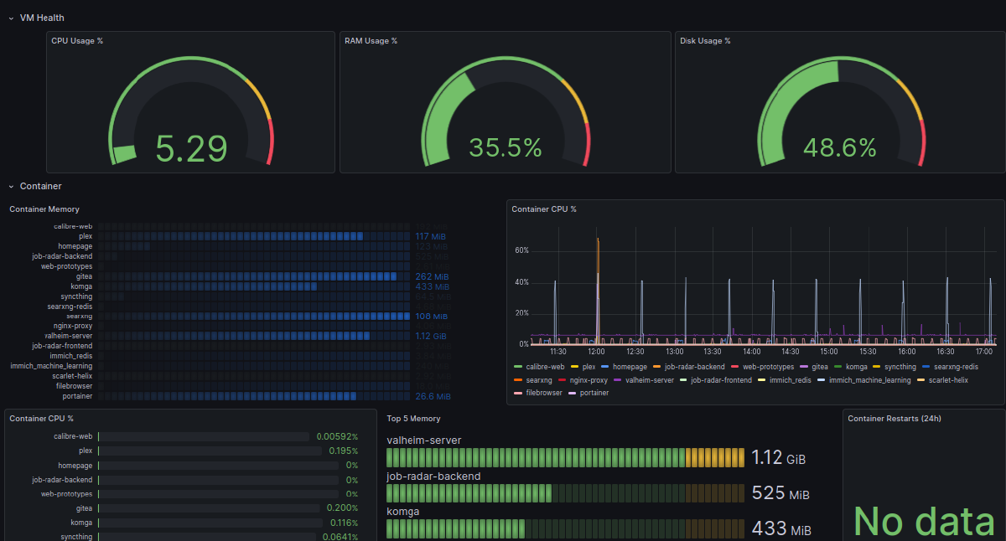Image resolution: width=1006 pixels, height=541 pixels.
Task: Open the RAM Usage % panel title menu
Action: coord(371,41)
